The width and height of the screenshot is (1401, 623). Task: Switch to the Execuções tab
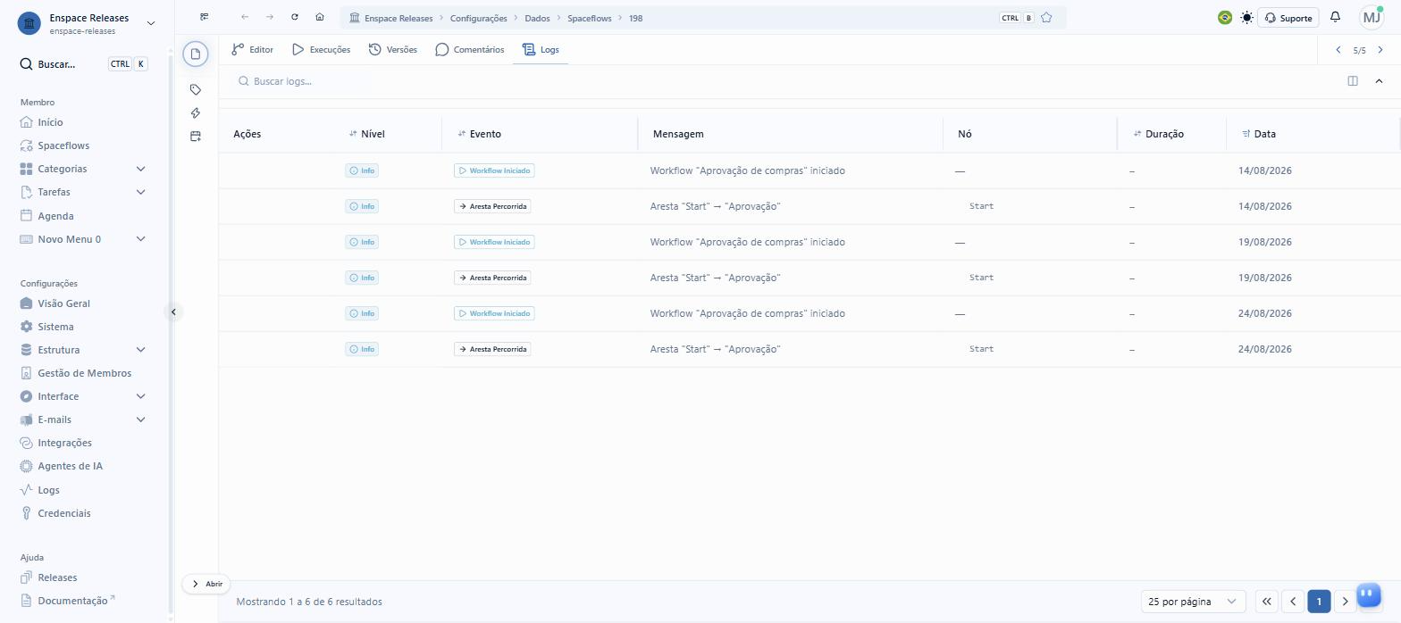[x=321, y=50]
